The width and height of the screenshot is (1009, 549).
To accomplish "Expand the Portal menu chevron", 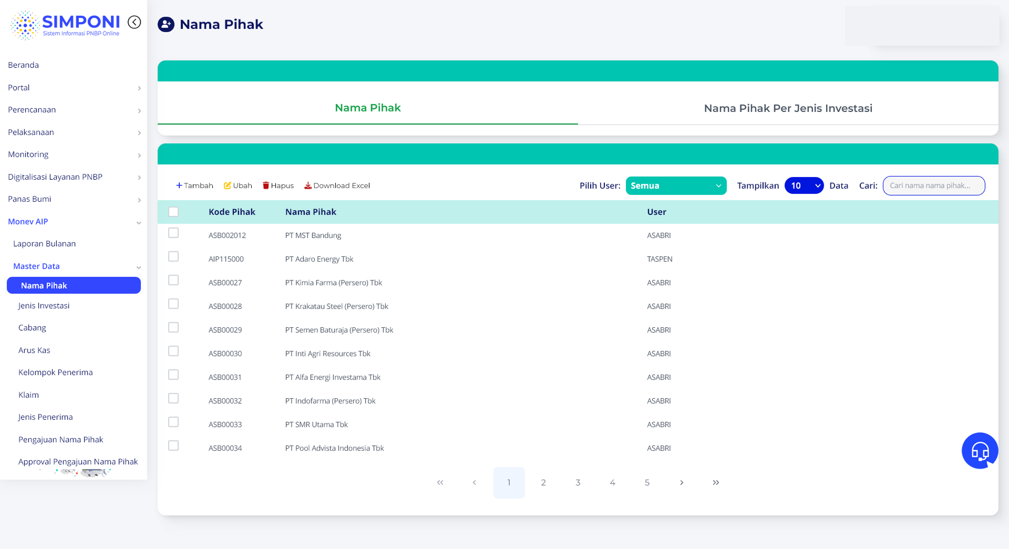I will tap(139, 88).
